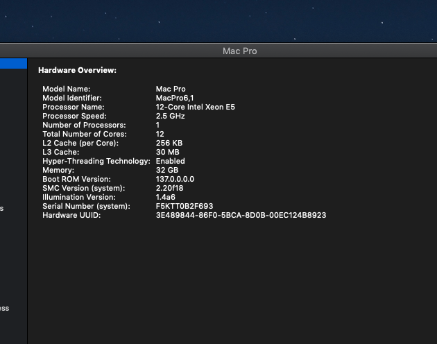437x344 pixels.
Task: Select the 1.4a6 value
Action: click(166, 197)
